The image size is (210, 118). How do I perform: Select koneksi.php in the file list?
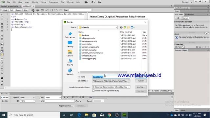click(87, 44)
